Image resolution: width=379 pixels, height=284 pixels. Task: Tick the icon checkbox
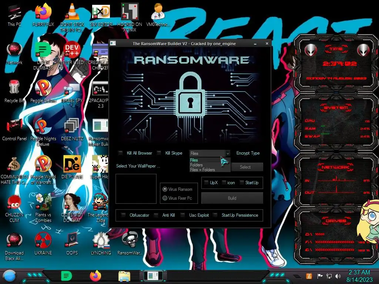[224, 182]
